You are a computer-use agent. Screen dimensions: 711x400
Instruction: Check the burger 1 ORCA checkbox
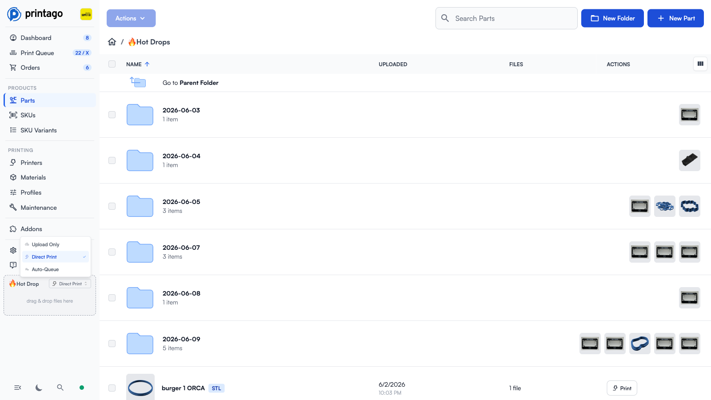point(112,388)
